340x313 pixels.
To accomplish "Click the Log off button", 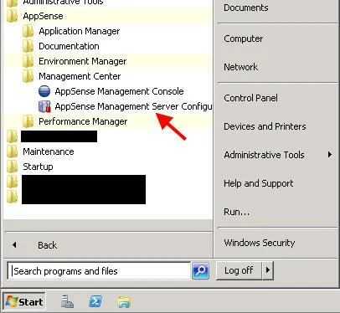I will [239, 270].
